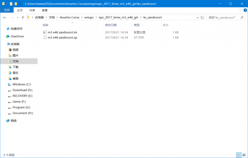This screenshot has width=248, height=158.
Task: Refresh the current folder view
Action: click(x=202, y=17)
